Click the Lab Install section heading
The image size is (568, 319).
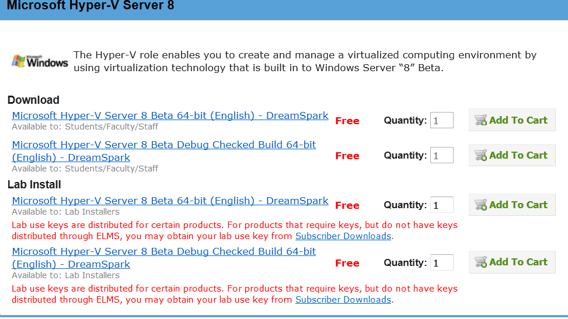(x=34, y=185)
